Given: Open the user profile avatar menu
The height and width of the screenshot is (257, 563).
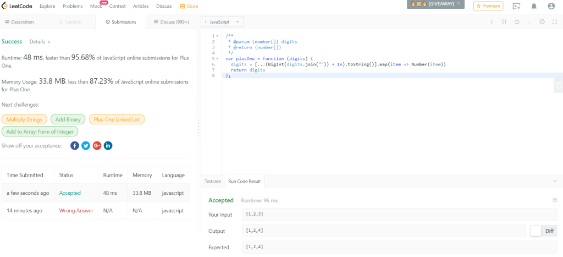Looking at the screenshot, I should pos(551,6).
